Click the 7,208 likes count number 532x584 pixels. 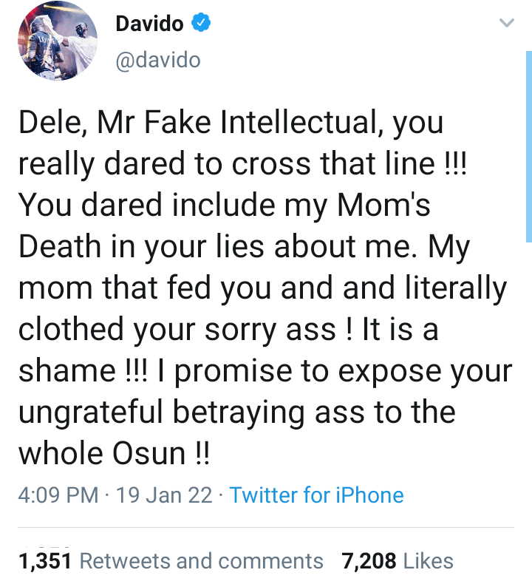369,561
